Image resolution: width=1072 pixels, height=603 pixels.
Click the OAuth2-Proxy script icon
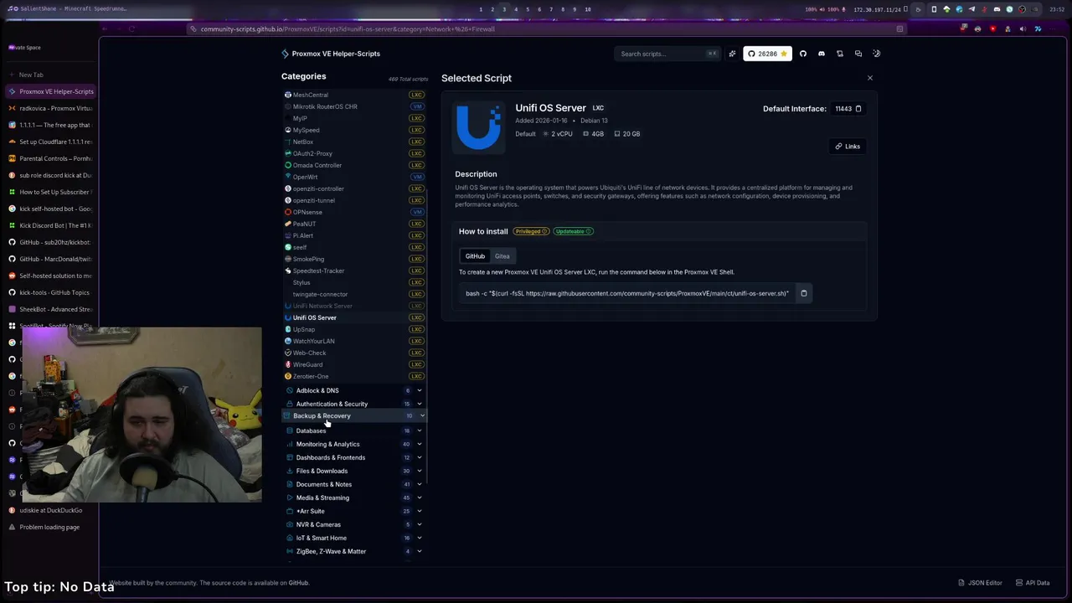(288, 153)
